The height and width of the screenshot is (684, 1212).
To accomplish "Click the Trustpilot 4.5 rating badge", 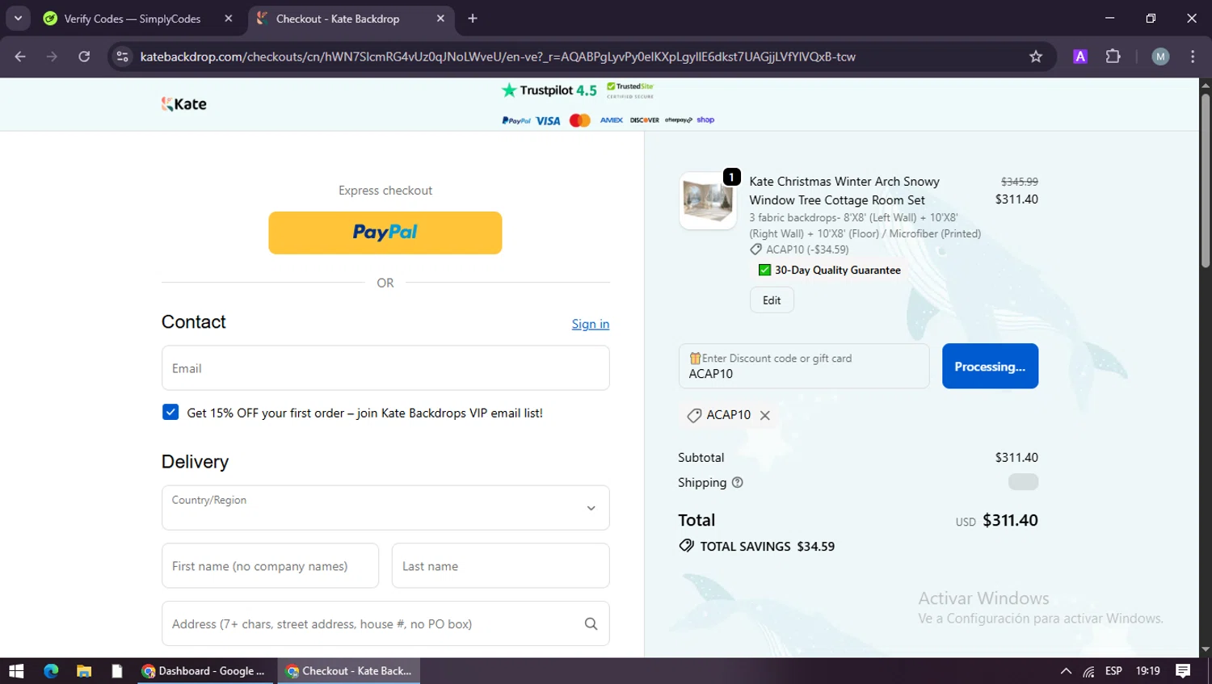I will coord(549,90).
